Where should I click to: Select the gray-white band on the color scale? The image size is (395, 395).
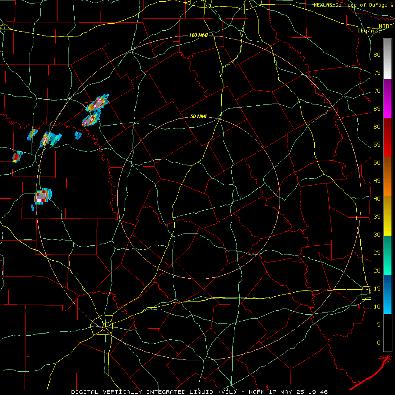pyautogui.click(x=388, y=59)
